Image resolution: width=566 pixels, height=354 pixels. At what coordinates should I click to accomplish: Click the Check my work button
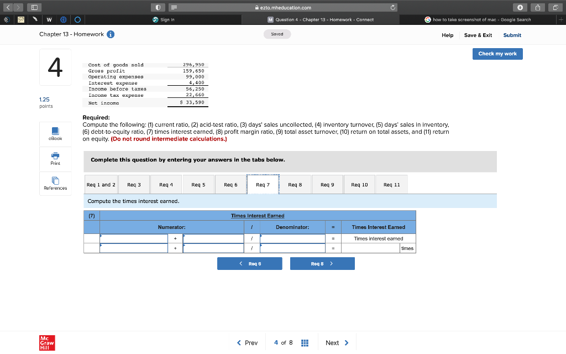497,54
